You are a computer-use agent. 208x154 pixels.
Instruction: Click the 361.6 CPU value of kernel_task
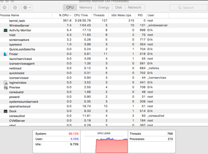(x=67, y=20)
